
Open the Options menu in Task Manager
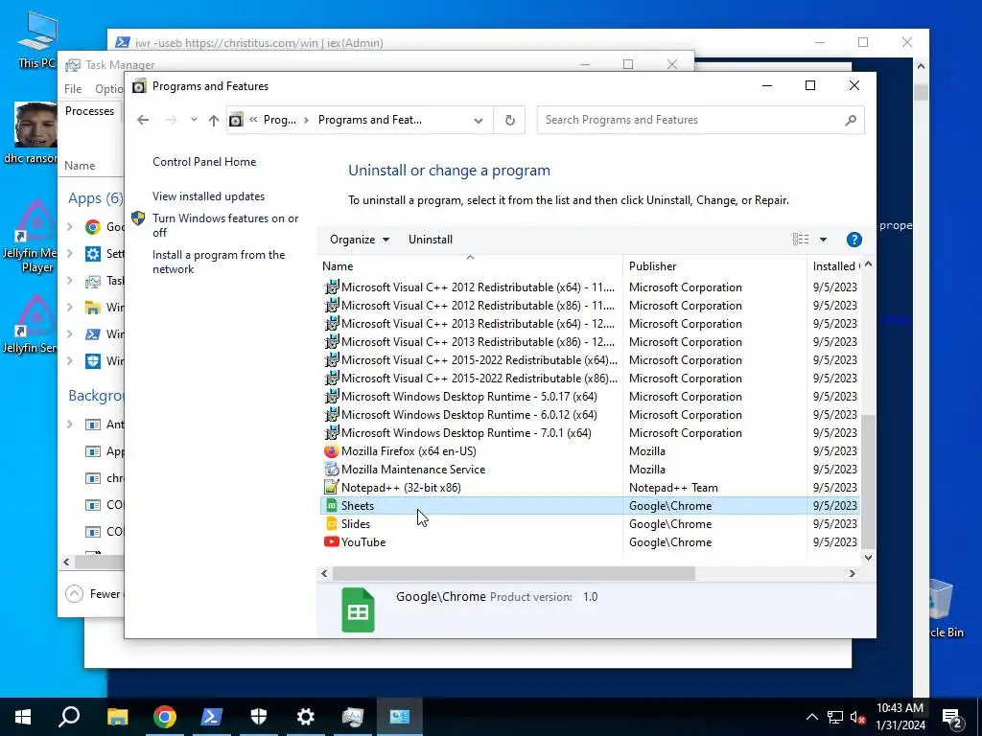109,89
